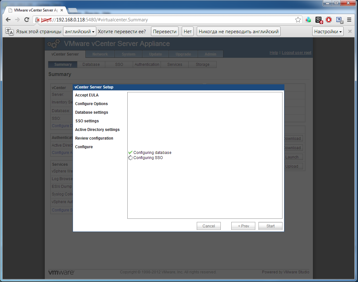Cancel the vCenter Server Setup wizard
This screenshot has height=282, width=358.
[x=209, y=226]
